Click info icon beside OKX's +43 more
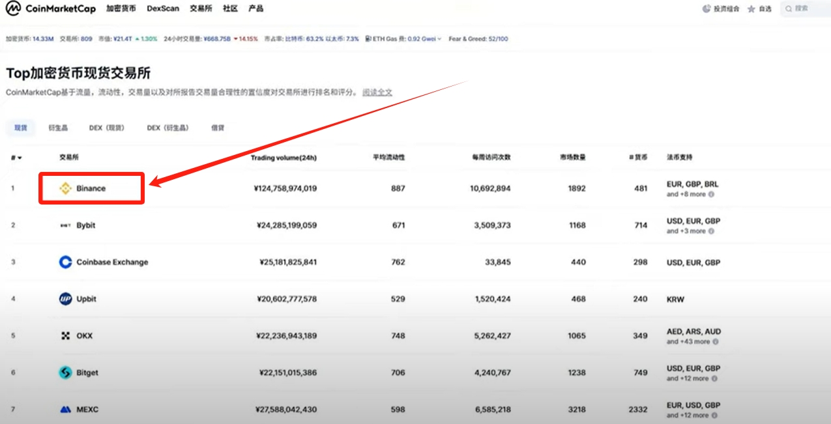The width and height of the screenshot is (831, 424). [715, 341]
